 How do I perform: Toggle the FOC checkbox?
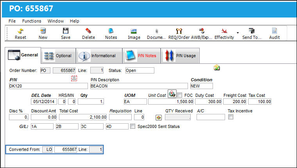(x=179, y=95)
